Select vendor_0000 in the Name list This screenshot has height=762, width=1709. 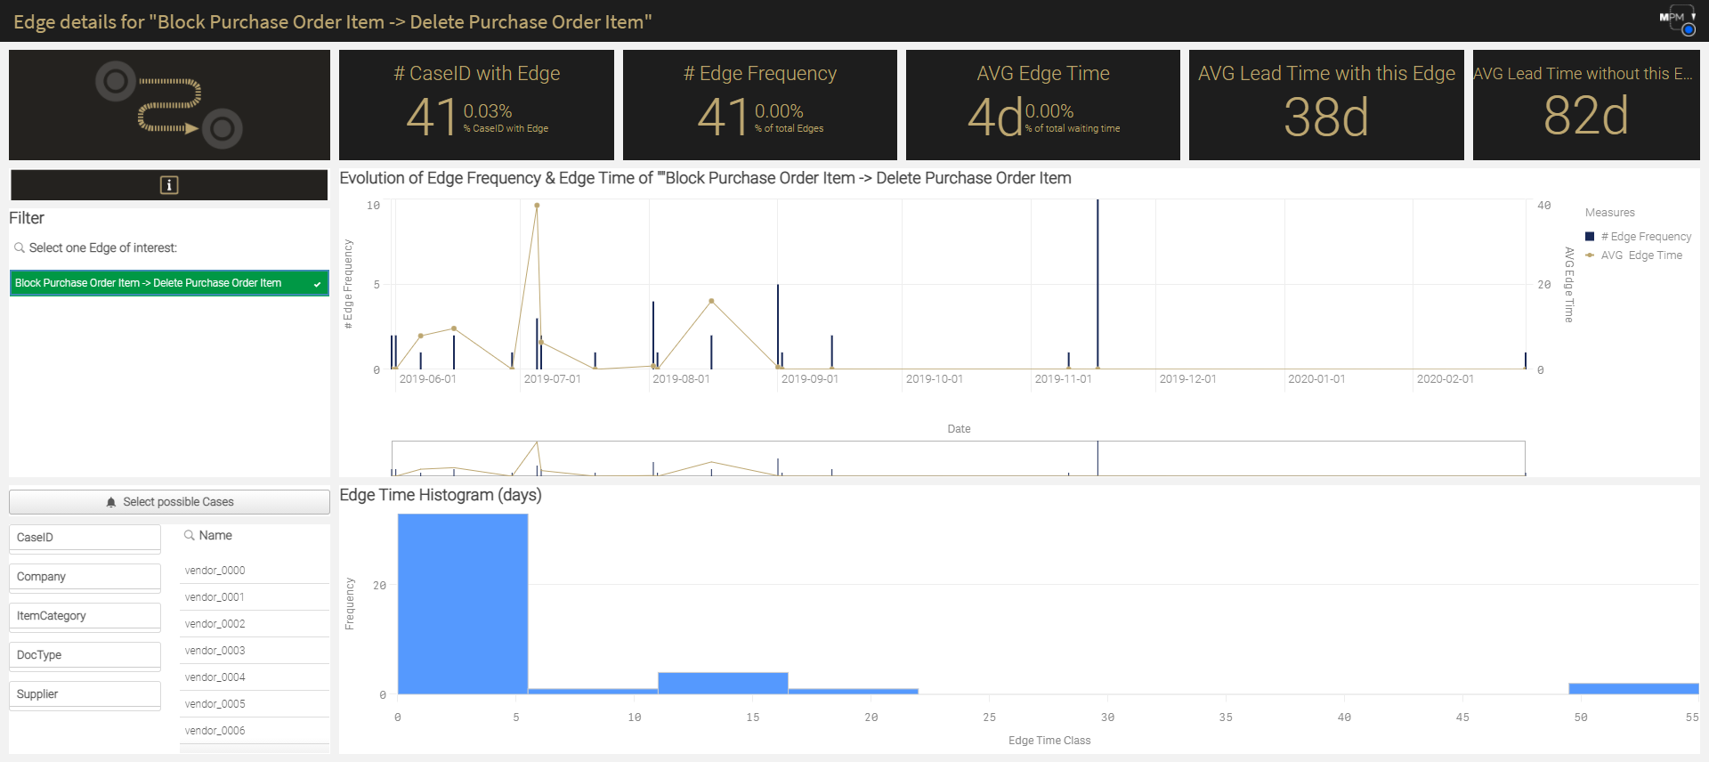click(x=255, y=571)
